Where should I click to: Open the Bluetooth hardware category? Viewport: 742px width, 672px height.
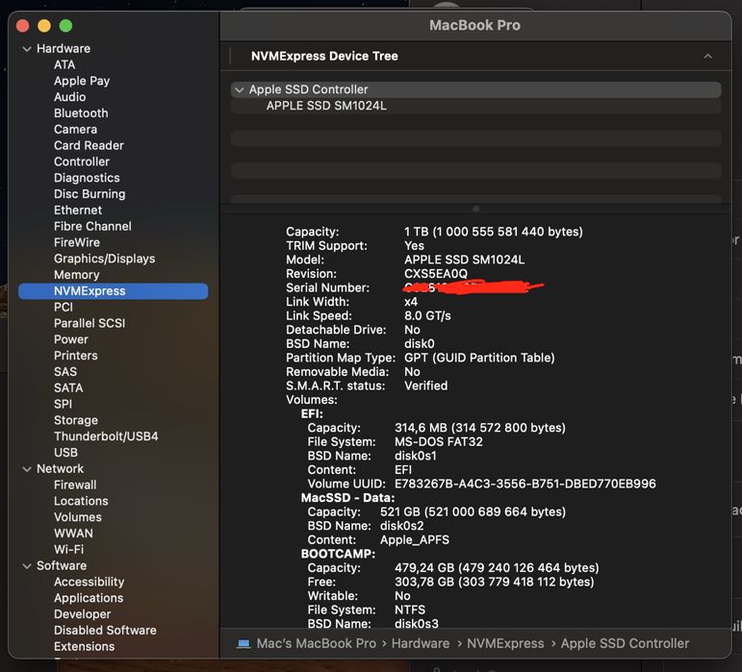click(81, 112)
